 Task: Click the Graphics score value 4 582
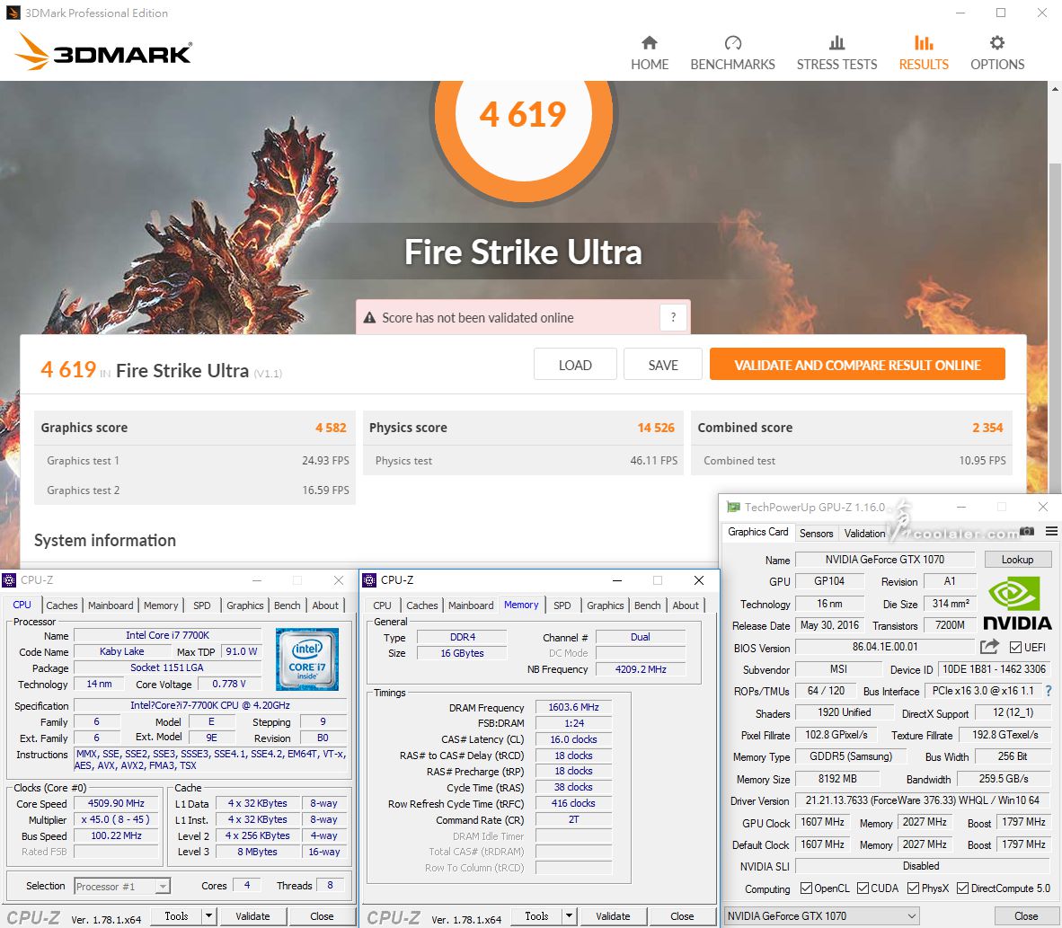tap(331, 428)
